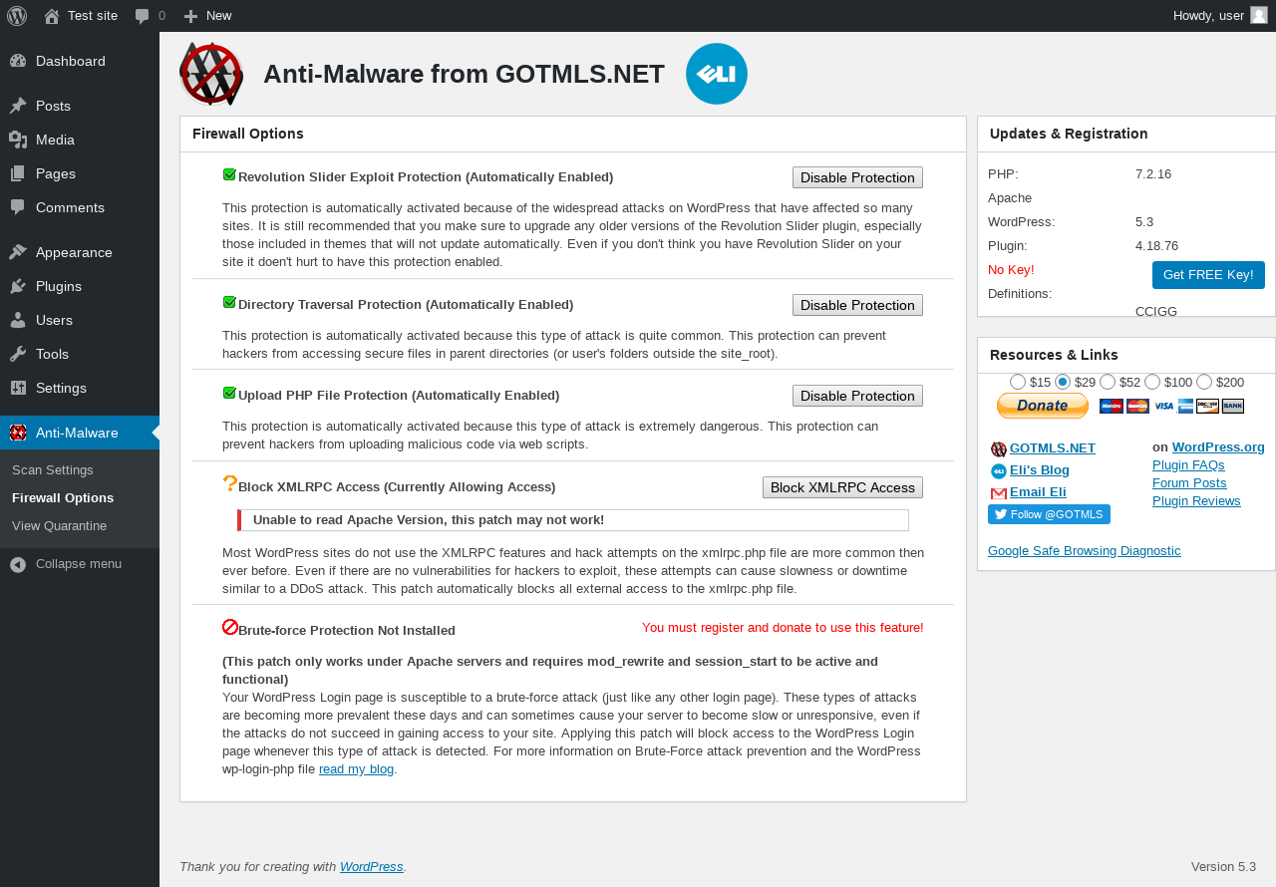Screen dimensions: 1276x887
Task: Click the Settings sliders icon
Action: (18, 388)
